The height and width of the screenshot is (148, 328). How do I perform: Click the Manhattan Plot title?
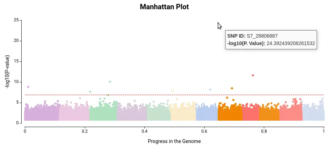tap(164, 7)
